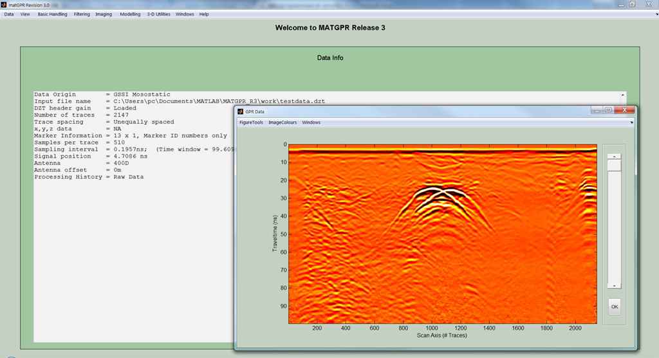Click the matGPR icon in main title bar
The height and width of the screenshot is (358, 659).
click(4, 5)
